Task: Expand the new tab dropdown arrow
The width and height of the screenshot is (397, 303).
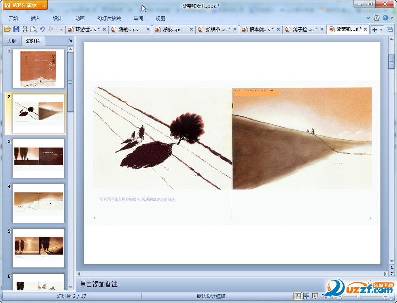Action: pyautogui.click(x=381, y=30)
